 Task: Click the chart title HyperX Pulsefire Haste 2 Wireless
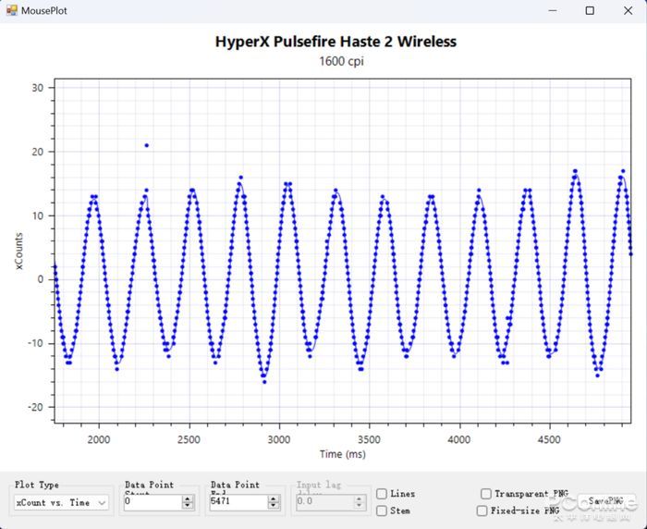336,42
